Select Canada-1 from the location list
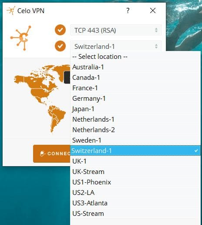202x225 pixels. click(135, 78)
